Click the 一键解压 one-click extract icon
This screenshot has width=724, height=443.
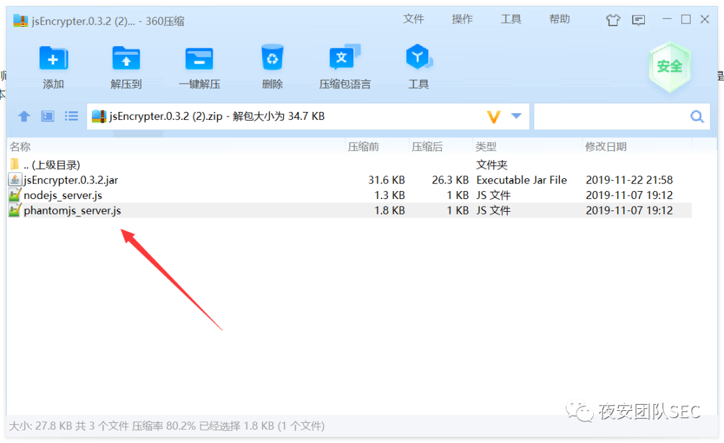[x=199, y=58]
